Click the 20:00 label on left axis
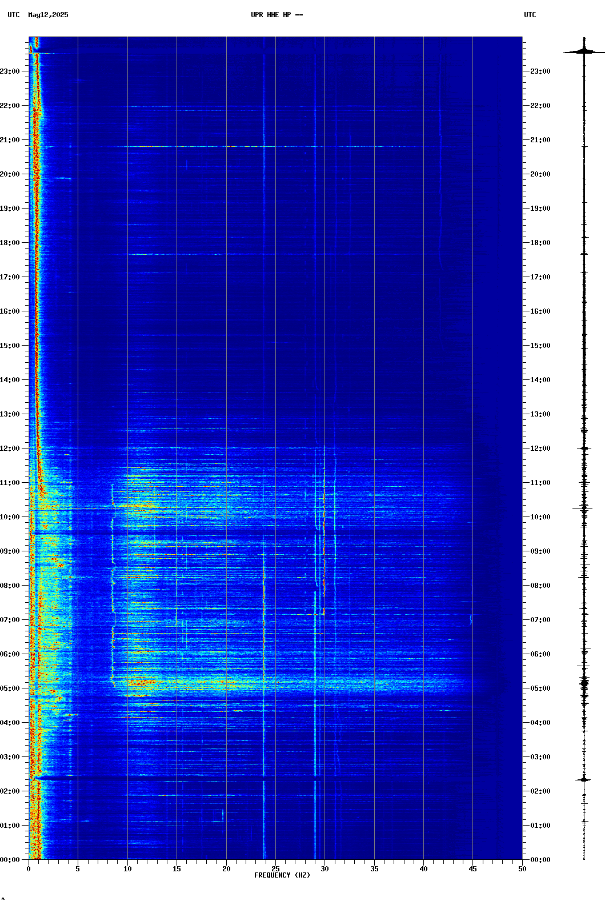The height and width of the screenshot is (905, 609). pos(10,174)
